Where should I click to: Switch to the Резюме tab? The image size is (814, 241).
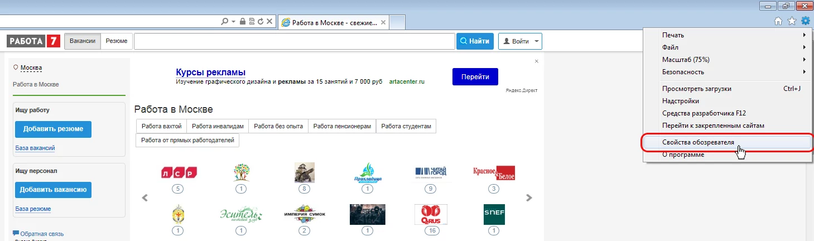[x=117, y=41]
